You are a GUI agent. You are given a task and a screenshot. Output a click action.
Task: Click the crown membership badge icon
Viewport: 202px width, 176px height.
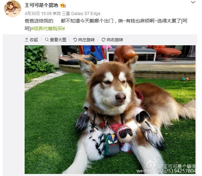pyautogui.click(x=63, y=5)
